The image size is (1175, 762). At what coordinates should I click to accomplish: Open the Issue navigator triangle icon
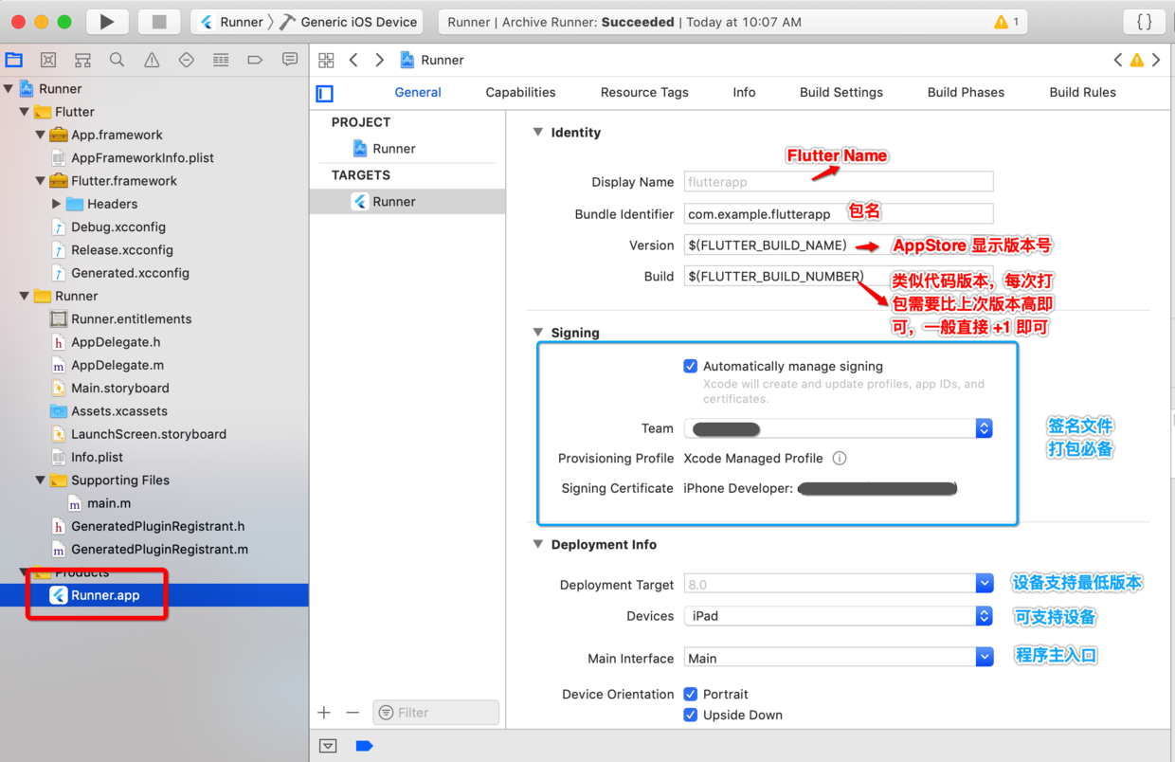click(152, 60)
